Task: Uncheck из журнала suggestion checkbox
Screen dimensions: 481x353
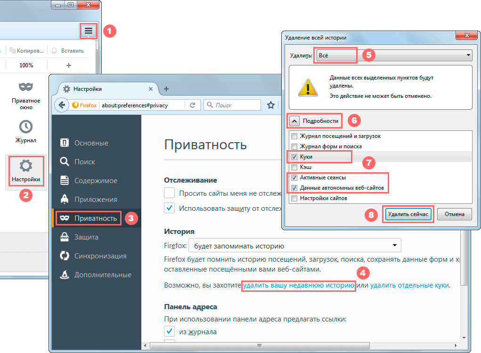Action: pyautogui.click(x=169, y=331)
